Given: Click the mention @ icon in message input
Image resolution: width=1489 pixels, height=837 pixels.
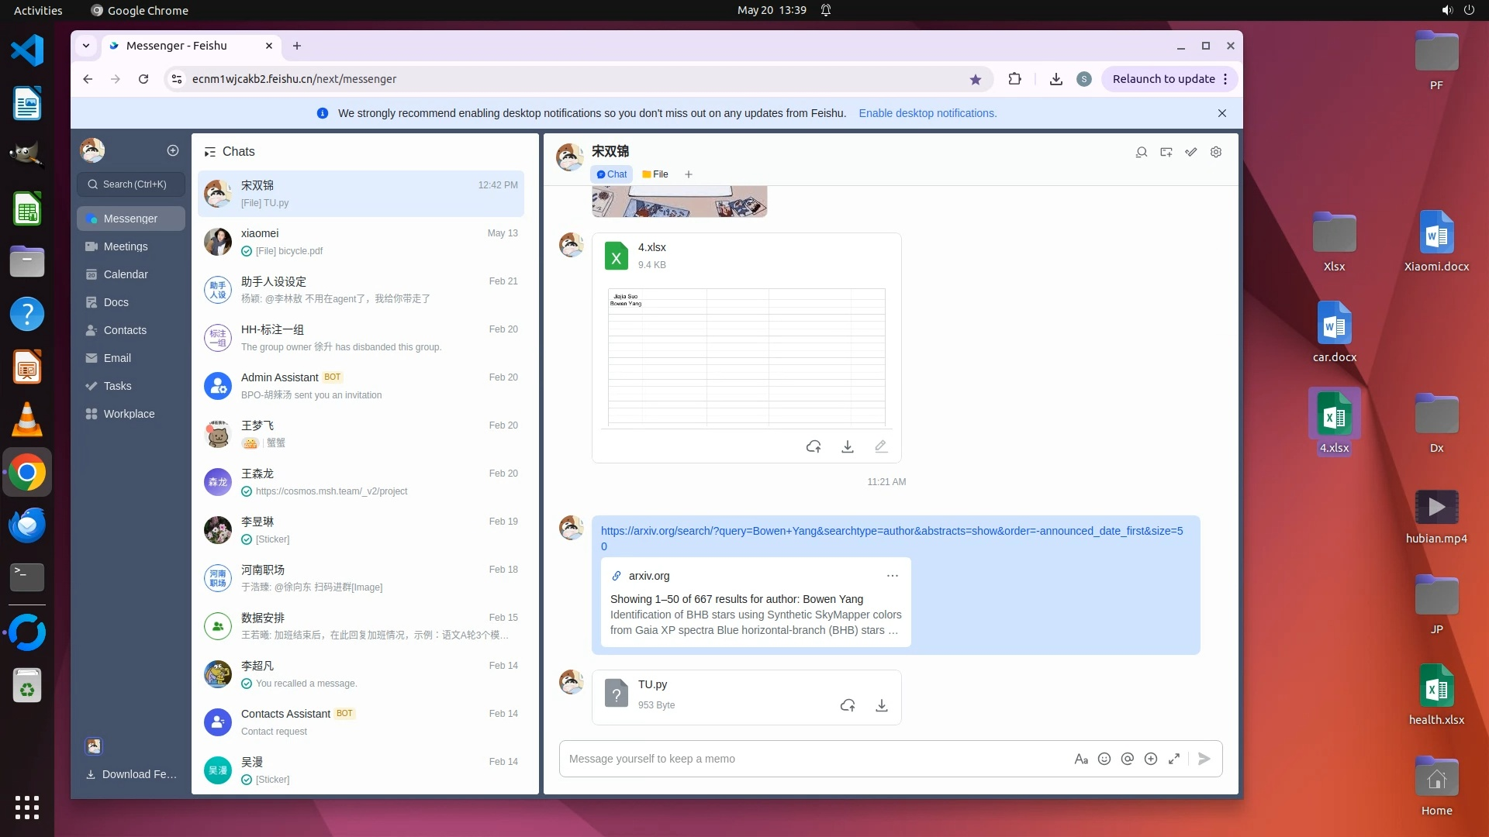Looking at the screenshot, I should [x=1128, y=759].
